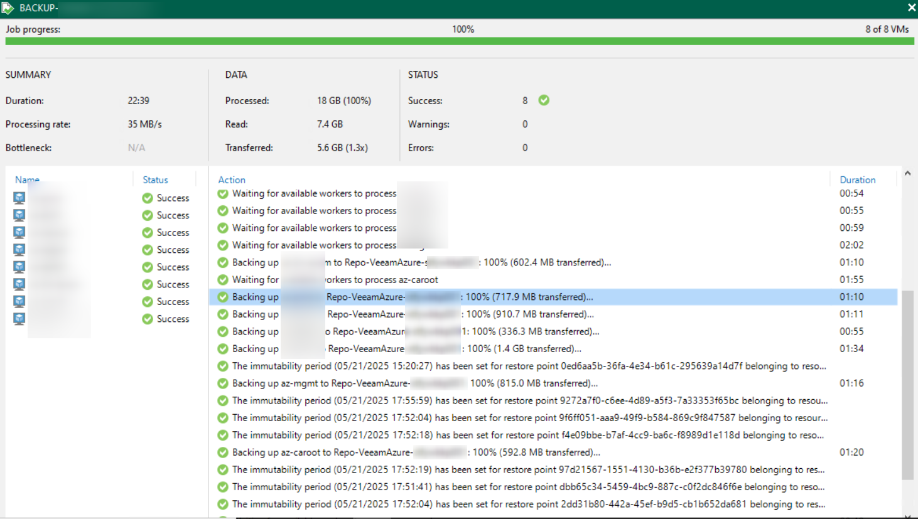Click the N/A bottleneck value
Image resolution: width=918 pixels, height=519 pixels.
click(x=136, y=148)
